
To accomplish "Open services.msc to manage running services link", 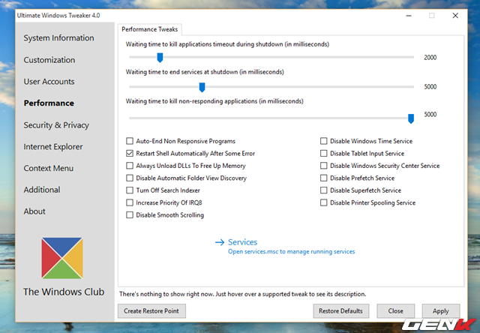I will 292,251.
